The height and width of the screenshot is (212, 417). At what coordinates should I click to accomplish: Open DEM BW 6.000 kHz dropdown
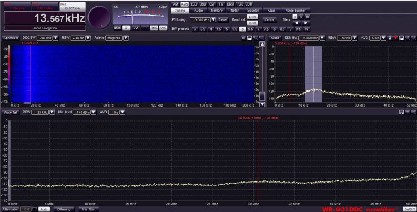322,38
